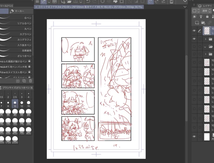The image size is (214, 163).
Task: Select the コミック4コマ9 canvas tab
Action: pyautogui.click(x=89, y=7)
